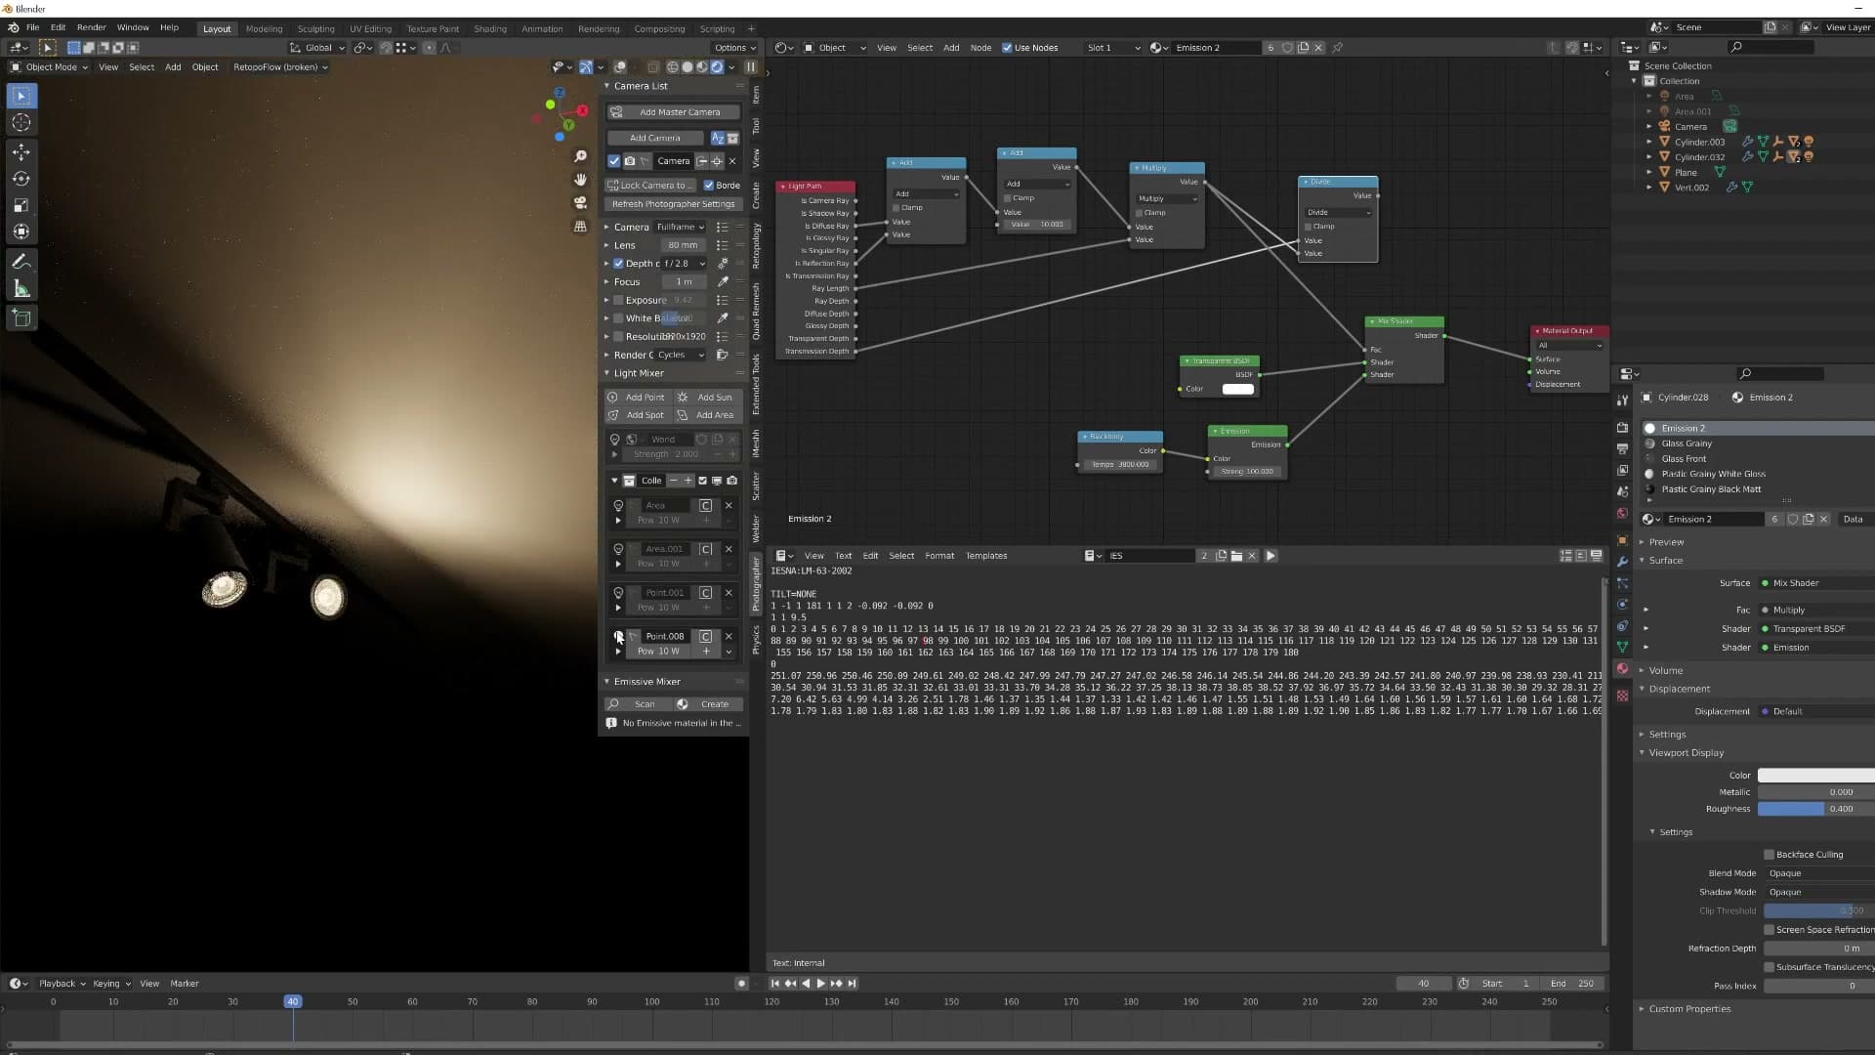
Task: Enable the White Balance checkbox
Action: 618,318
